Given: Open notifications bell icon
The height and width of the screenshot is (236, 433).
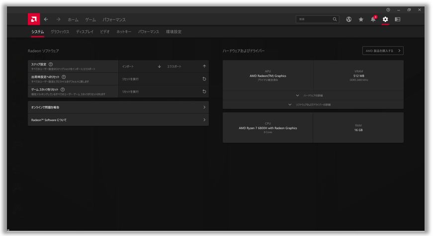Looking at the screenshot, I should point(373,19).
